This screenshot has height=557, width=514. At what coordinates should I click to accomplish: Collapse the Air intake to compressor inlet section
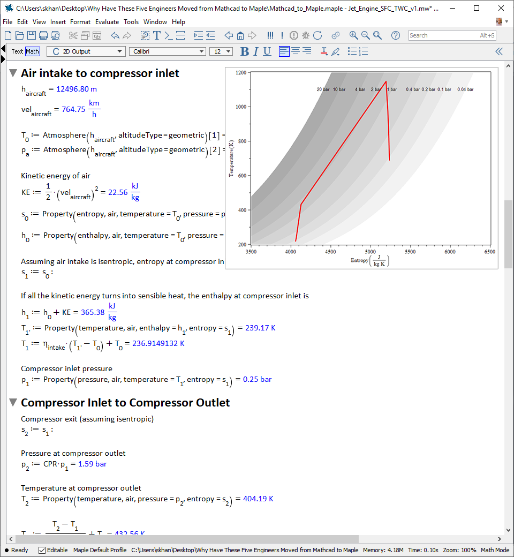13,73
